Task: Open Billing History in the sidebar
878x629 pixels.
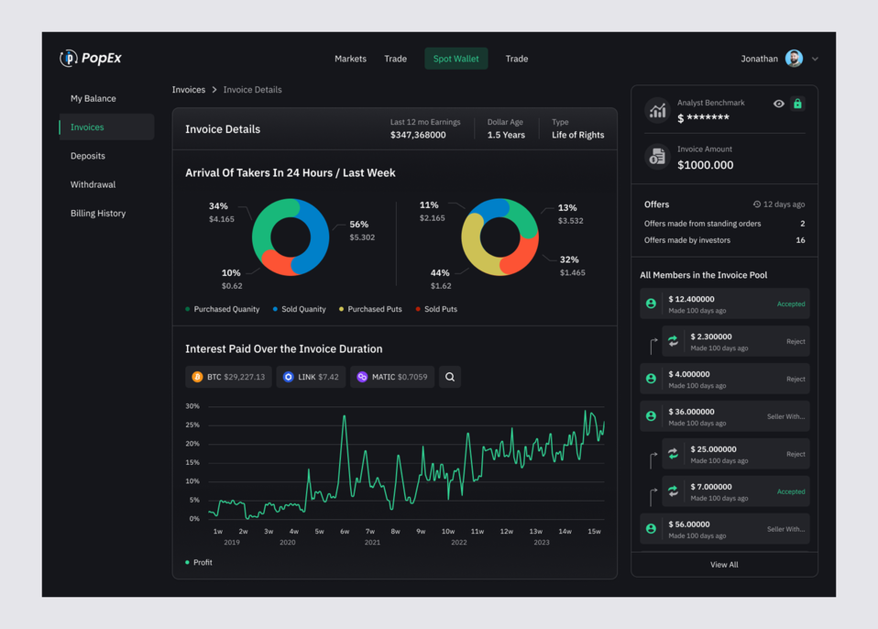Action: [x=98, y=213]
